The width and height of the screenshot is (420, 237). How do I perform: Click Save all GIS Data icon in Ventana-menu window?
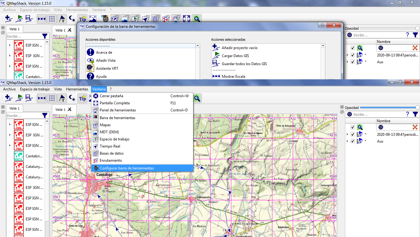(29, 98)
